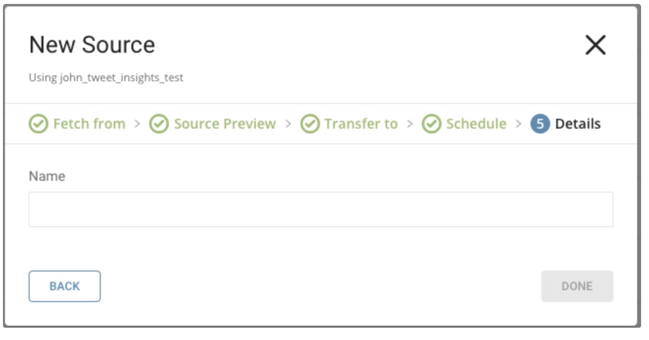Switch to the Source Preview step

pyautogui.click(x=225, y=124)
